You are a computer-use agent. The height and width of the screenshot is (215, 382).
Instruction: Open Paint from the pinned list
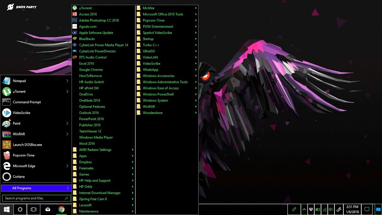click(x=36, y=123)
